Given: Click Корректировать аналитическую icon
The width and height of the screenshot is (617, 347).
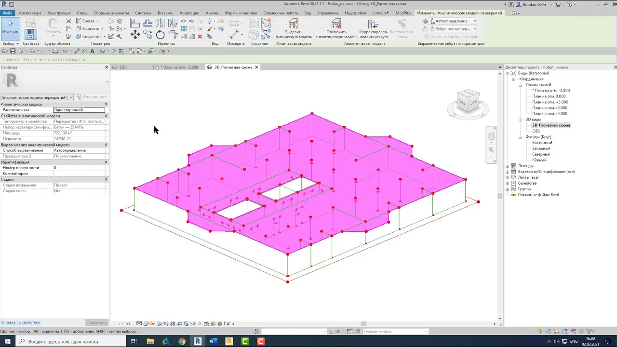Looking at the screenshot, I should (374, 24).
